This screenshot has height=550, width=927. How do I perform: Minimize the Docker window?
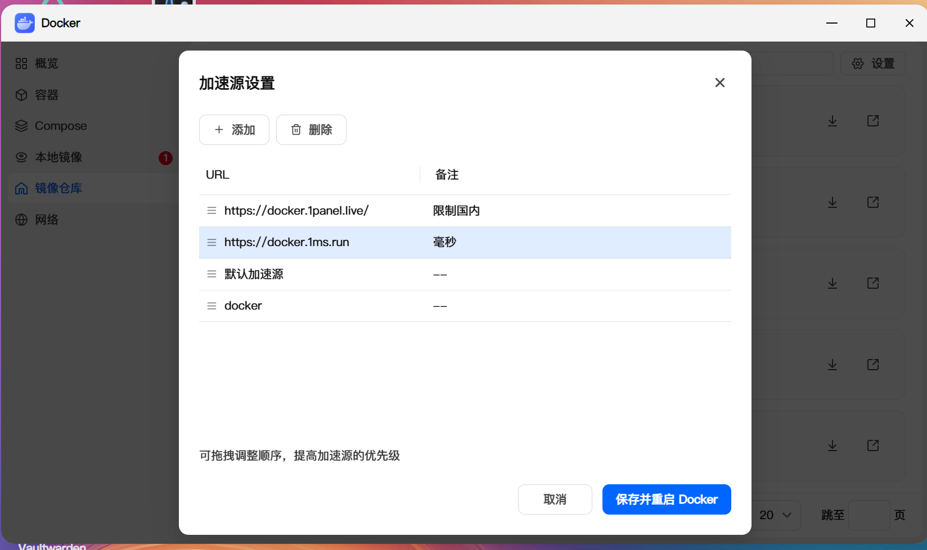[832, 23]
